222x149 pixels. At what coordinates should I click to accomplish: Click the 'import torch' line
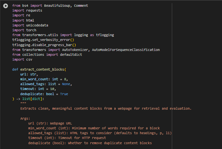point(24,30)
